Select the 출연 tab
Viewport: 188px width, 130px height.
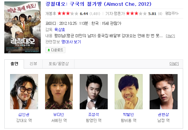(14, 64)
